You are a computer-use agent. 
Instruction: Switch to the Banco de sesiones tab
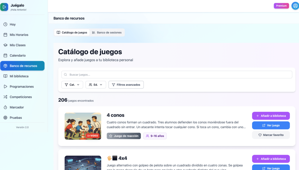107,32
